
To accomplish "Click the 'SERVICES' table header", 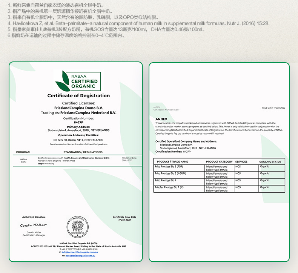I will (x=241, y=162).
